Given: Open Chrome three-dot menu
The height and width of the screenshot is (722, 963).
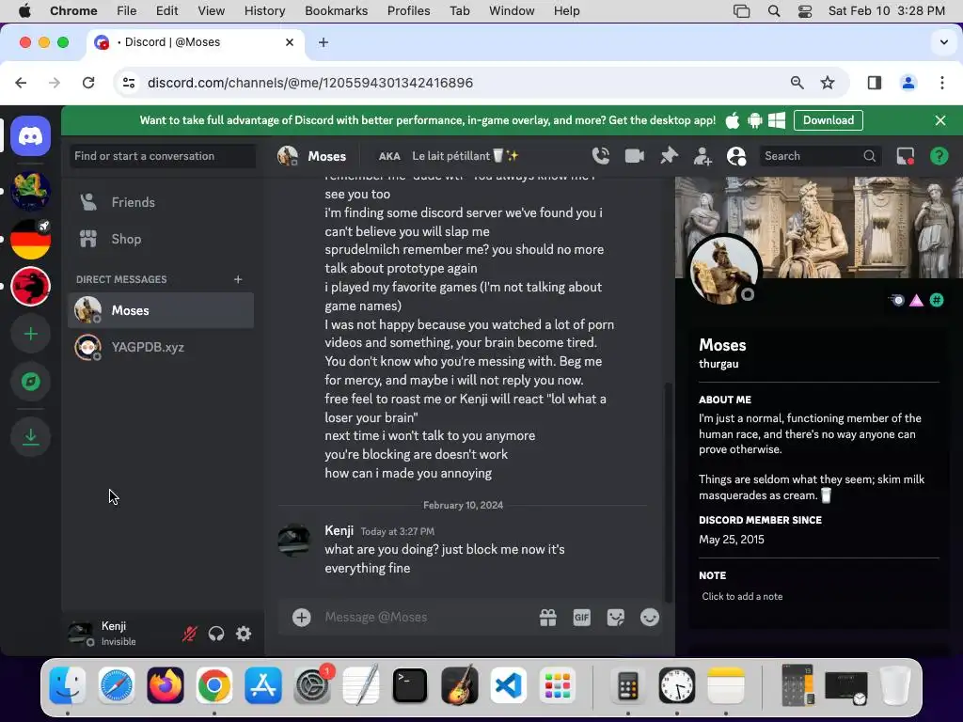Looking at the screenshot, I should click(x=942, y=83).
